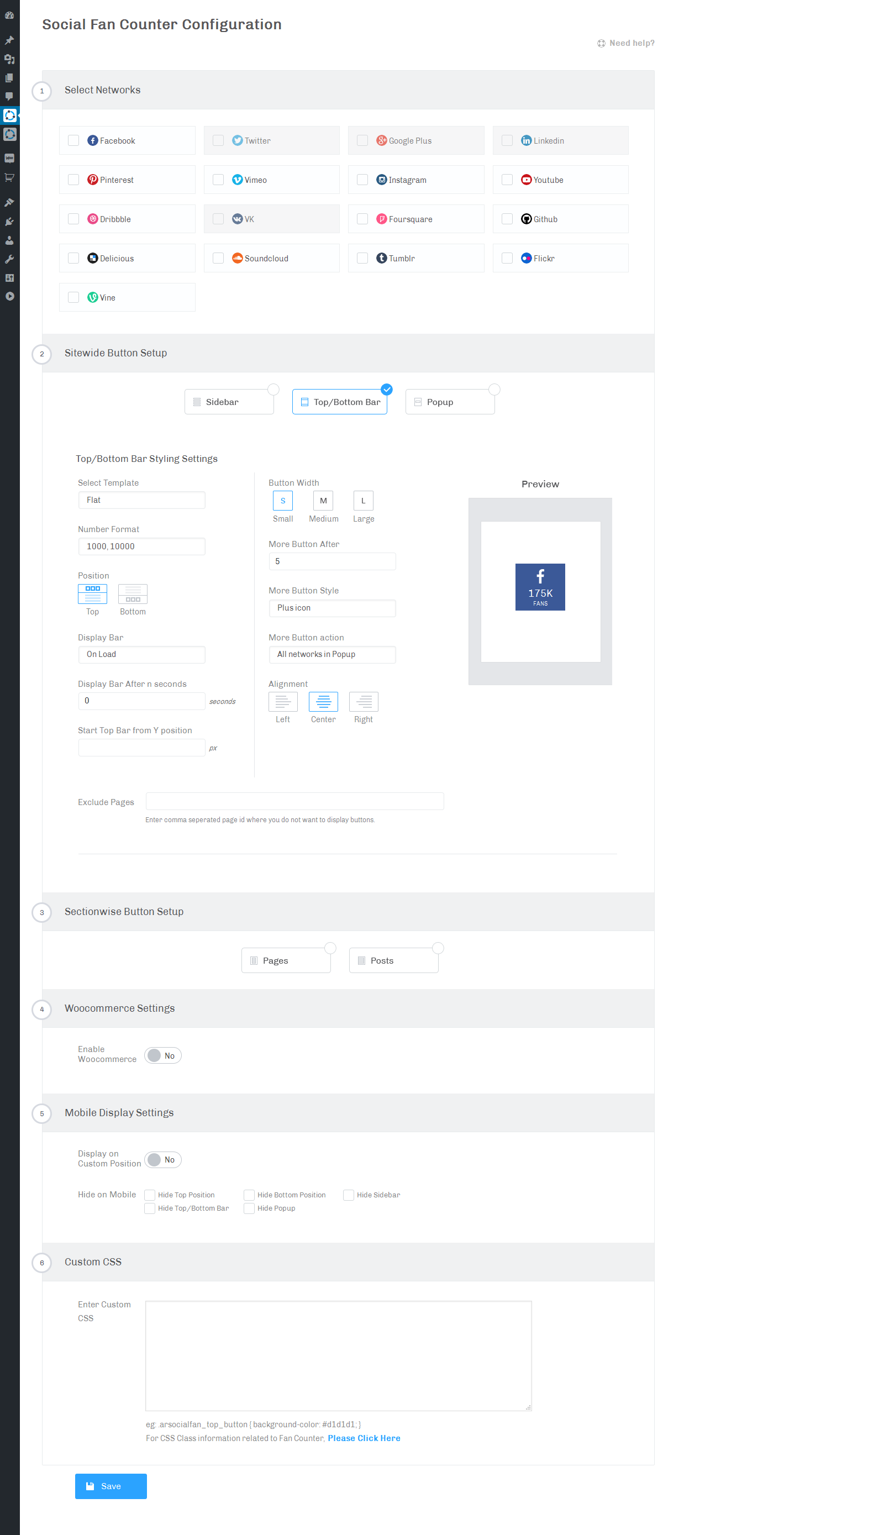Screen dimensions: 884x1535
Task: Choose Large (L) button width
Action: [363, 501]
